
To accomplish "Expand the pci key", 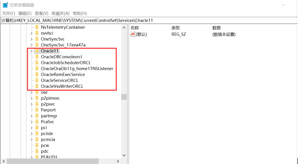I will [x=31, y=128].
